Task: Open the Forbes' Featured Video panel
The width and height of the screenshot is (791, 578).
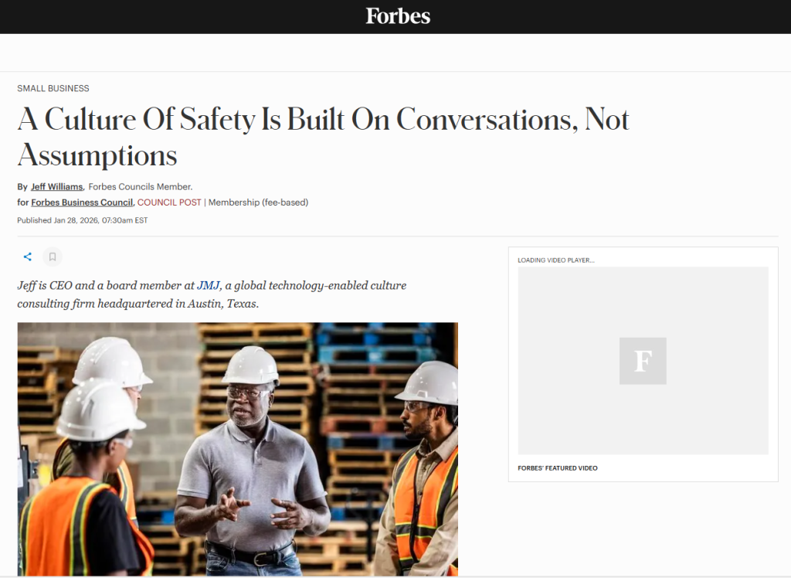Action: pyautogui.click(x=558, y=467)
